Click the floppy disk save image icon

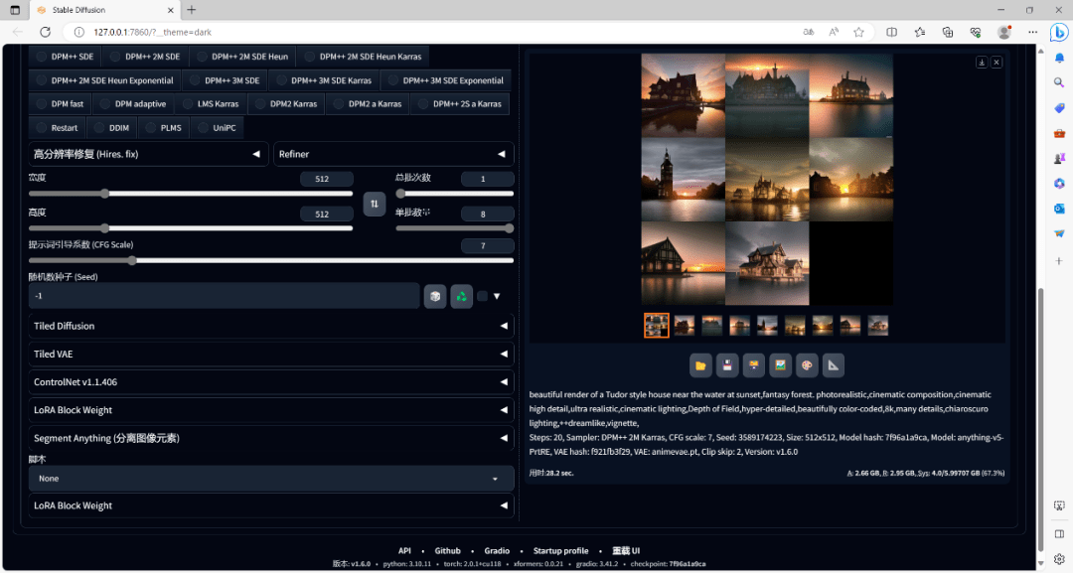point(727,365)
